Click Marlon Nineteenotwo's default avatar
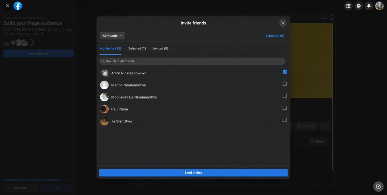Viewport: 387px width, 195px height. [104, 85]
